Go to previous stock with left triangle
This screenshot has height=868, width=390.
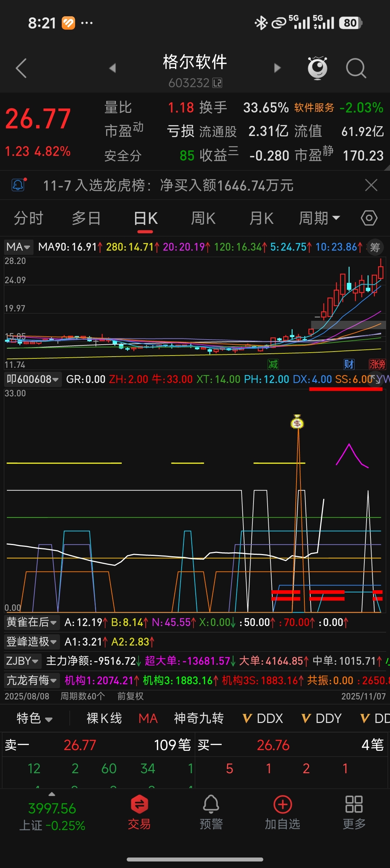pos(113,68)
